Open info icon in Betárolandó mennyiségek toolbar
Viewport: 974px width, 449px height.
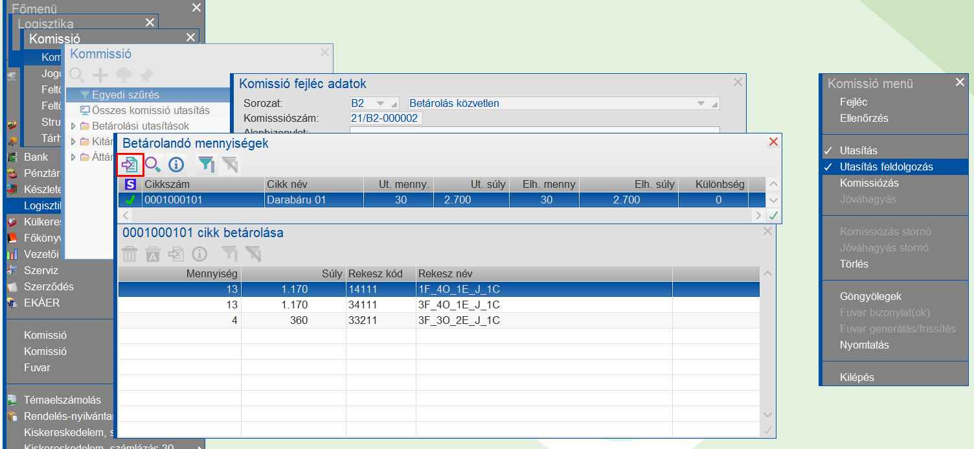[176, 165]
